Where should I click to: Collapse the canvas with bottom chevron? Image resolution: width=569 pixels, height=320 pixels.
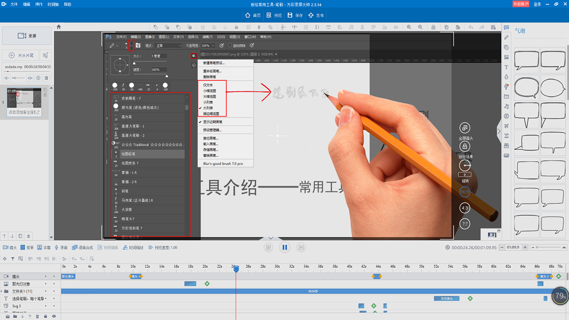(271, 238)
